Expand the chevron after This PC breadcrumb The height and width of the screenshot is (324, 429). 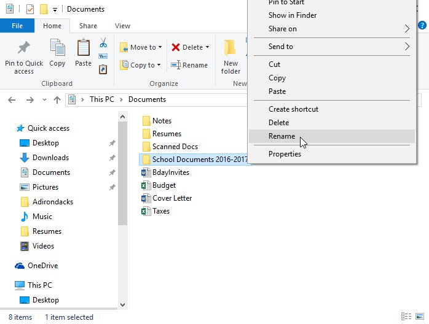click(121, 99)
